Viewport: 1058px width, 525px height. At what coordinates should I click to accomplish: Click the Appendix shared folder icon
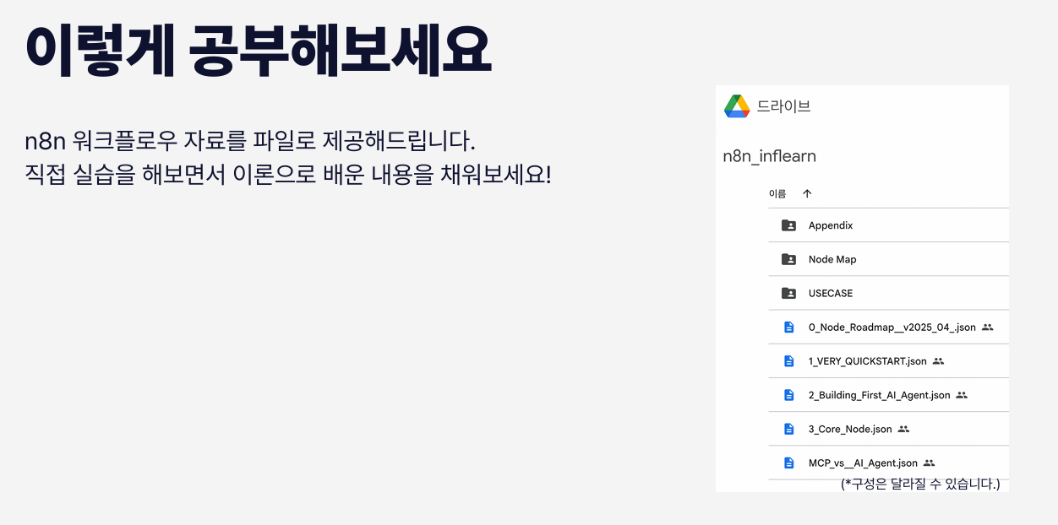pos(788,225)
